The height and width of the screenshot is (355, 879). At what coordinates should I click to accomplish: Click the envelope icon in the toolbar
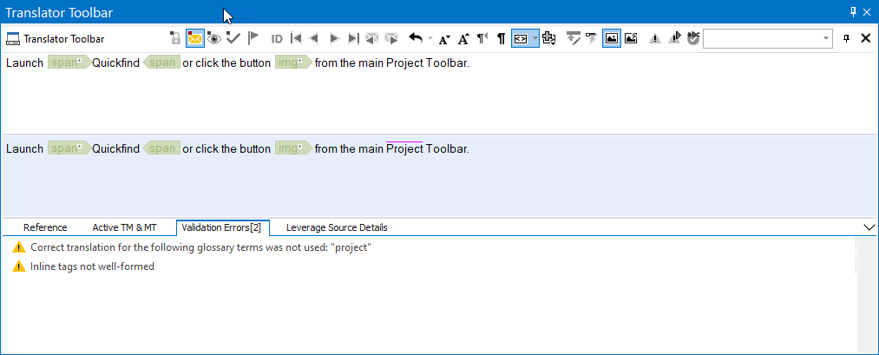point(194,38)
